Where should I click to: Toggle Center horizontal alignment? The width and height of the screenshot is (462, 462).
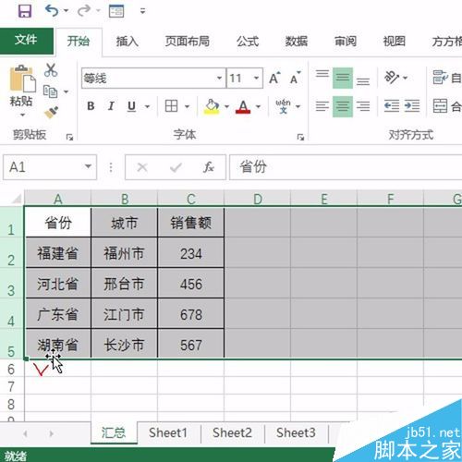pyautogui.click(x=343, y=106)
